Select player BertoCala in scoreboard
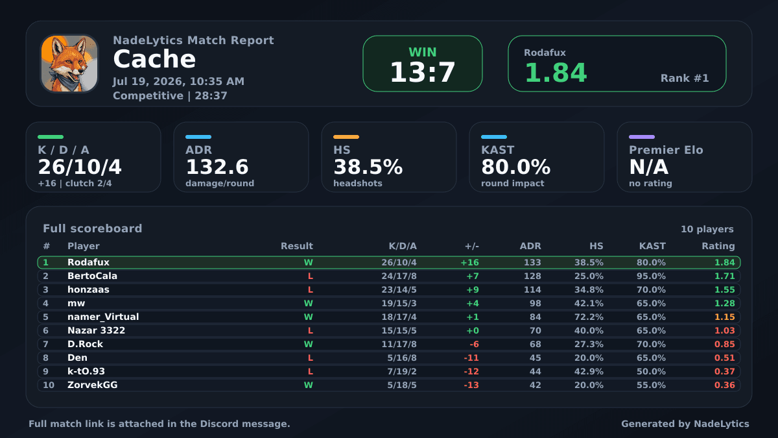This screenshot has width=778, height=438. tap(92, 276)
